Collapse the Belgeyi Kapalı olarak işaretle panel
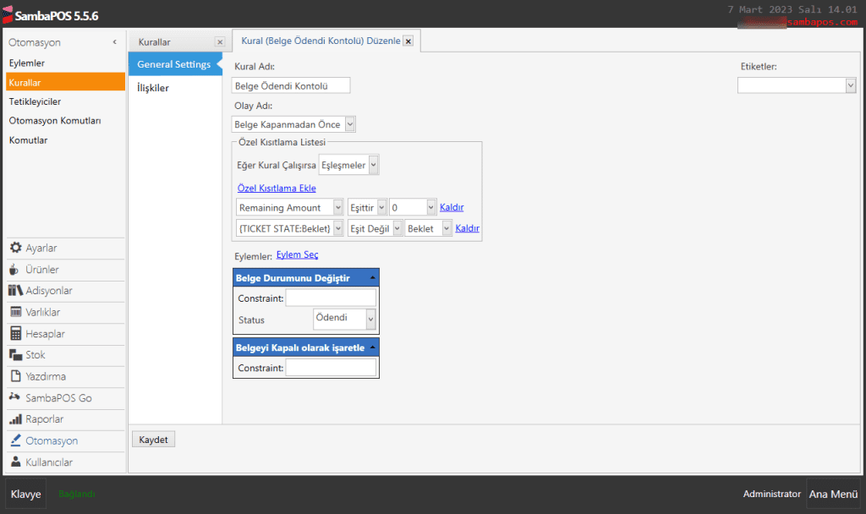 [372, 347]
